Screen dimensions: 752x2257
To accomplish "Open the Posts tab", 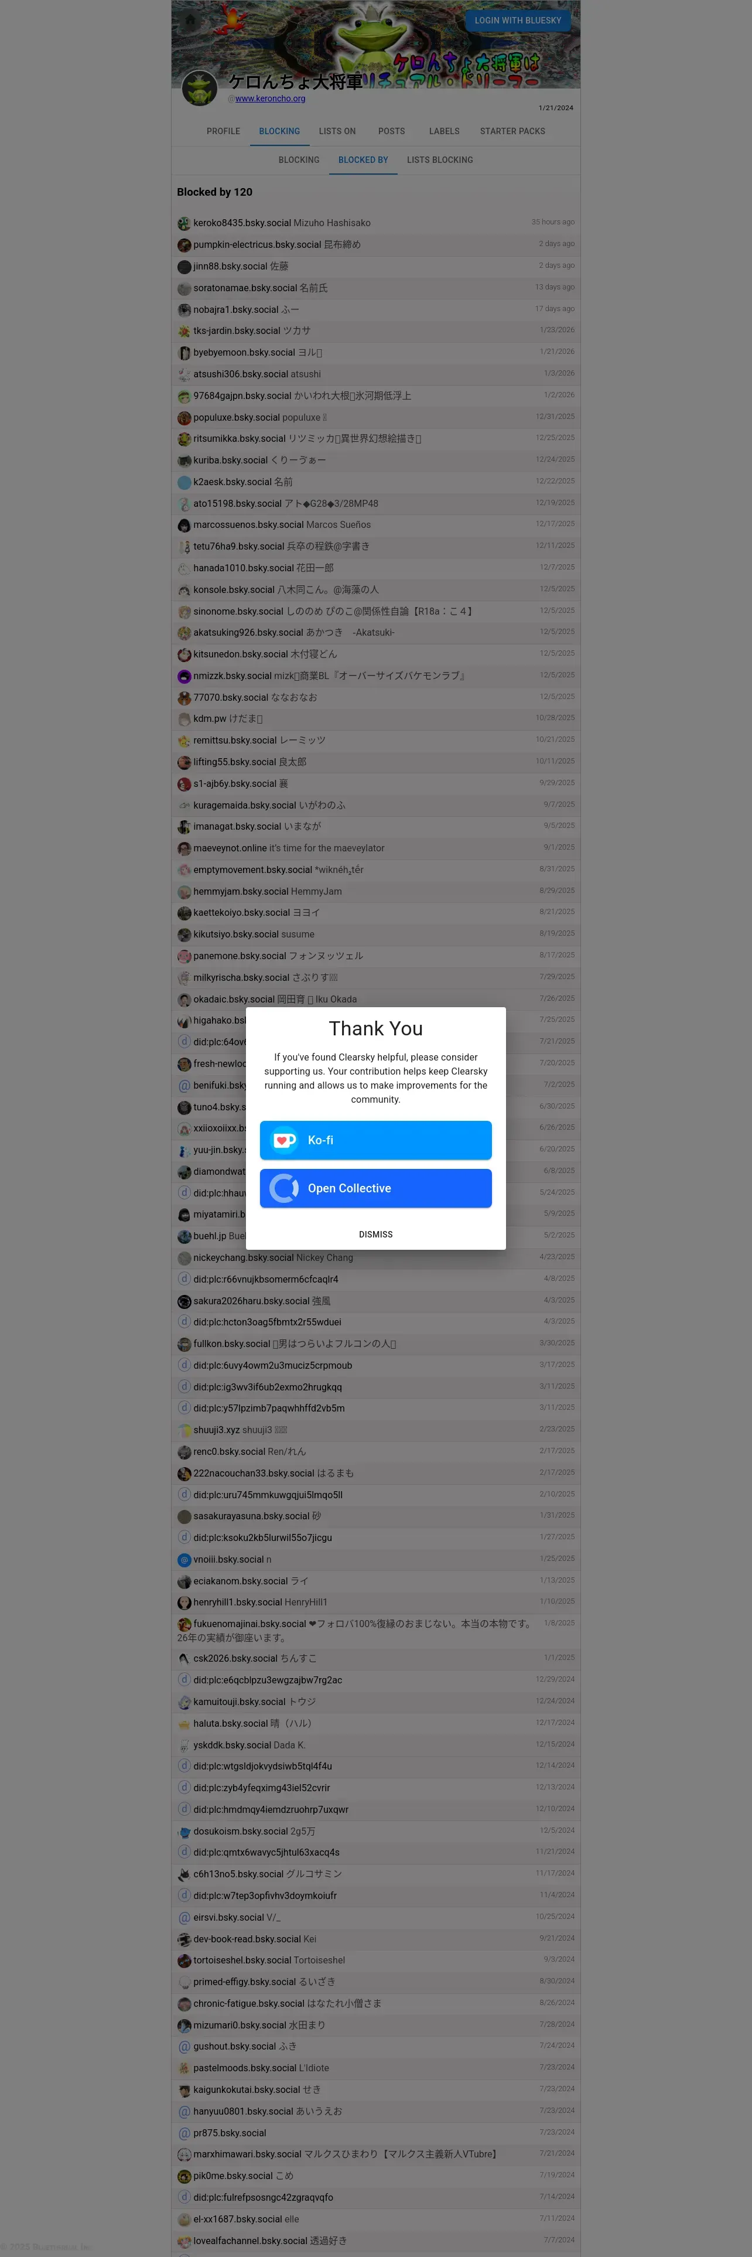I will [391, 131].
